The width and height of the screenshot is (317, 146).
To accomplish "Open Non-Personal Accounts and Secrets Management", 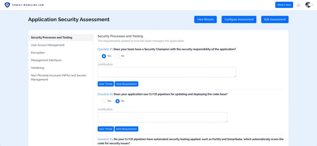I will 59,77.
